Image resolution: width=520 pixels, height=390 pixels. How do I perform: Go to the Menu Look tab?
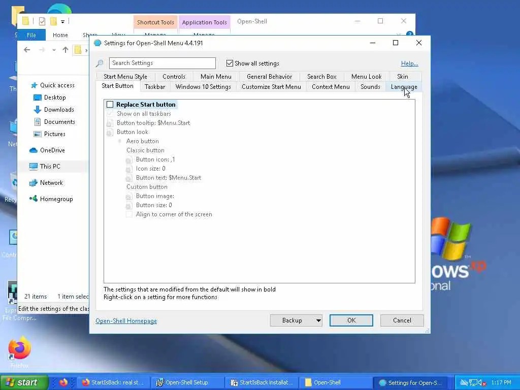pyautogui.click(x=366, y=77)
